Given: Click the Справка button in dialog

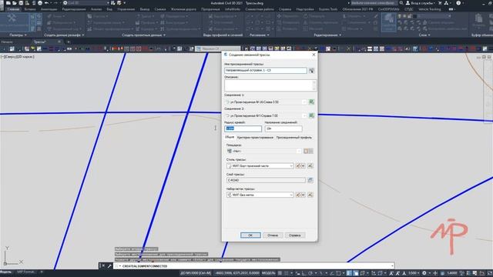Looking at the screenshot, I should [294, 235].
